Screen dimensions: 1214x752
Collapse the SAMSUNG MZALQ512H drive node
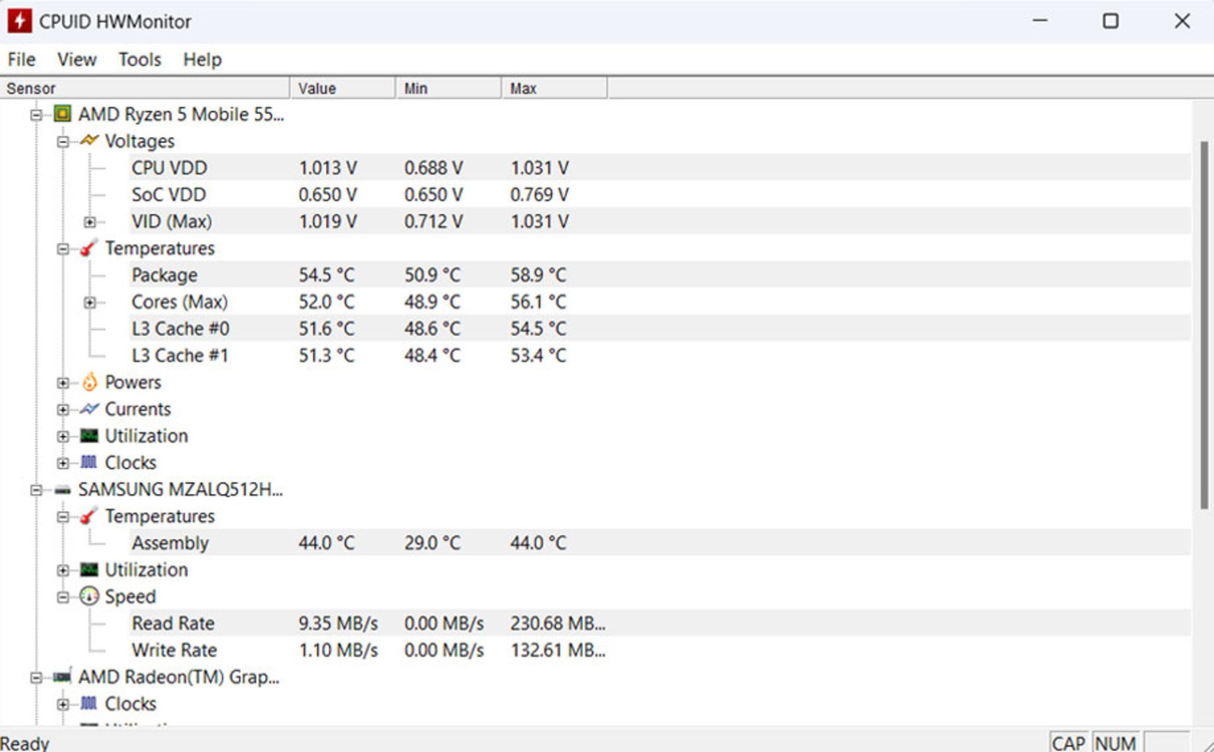[x=36, y=490]
